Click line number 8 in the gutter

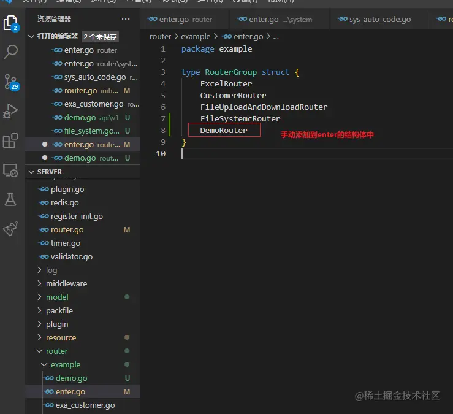pos(163,131)
